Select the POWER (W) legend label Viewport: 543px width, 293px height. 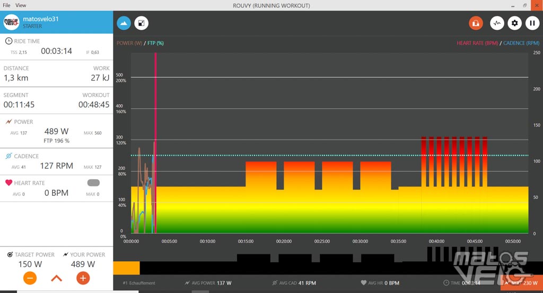tap(129, 43)
